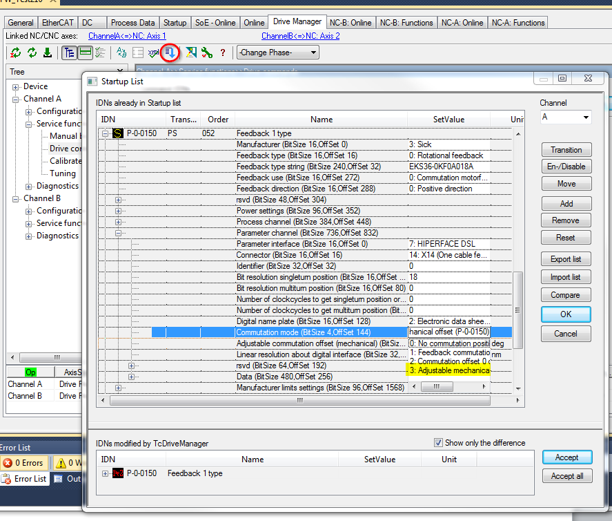This screenshot has height=521, width=612.
Task: Click the Accept button
Action: (x=567, y=457)
